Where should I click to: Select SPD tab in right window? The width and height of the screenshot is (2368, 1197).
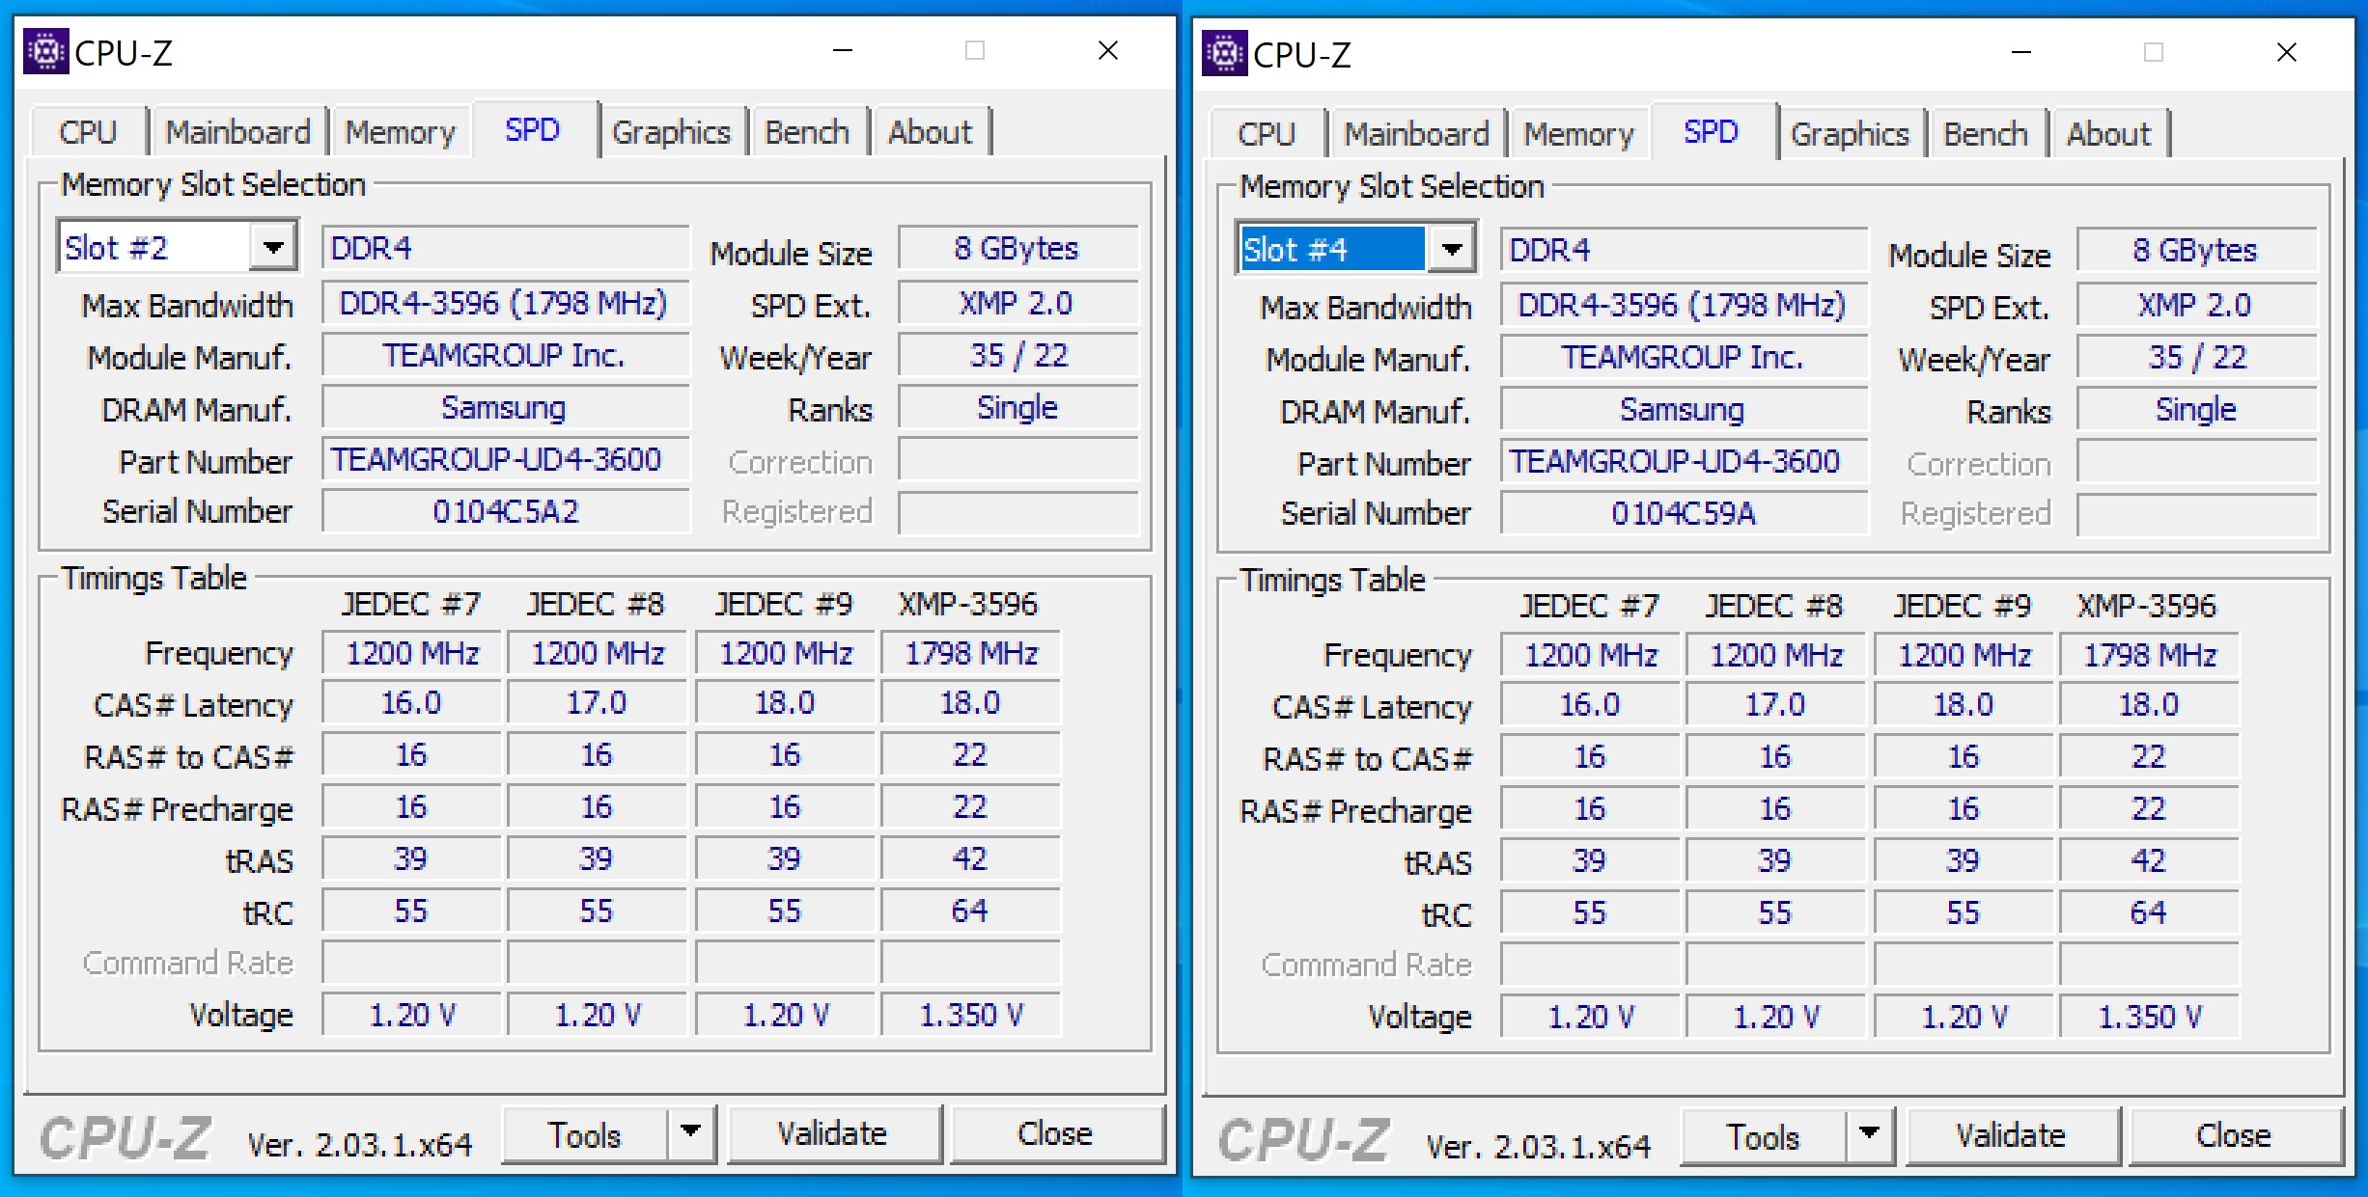[x=1712, y=131]
